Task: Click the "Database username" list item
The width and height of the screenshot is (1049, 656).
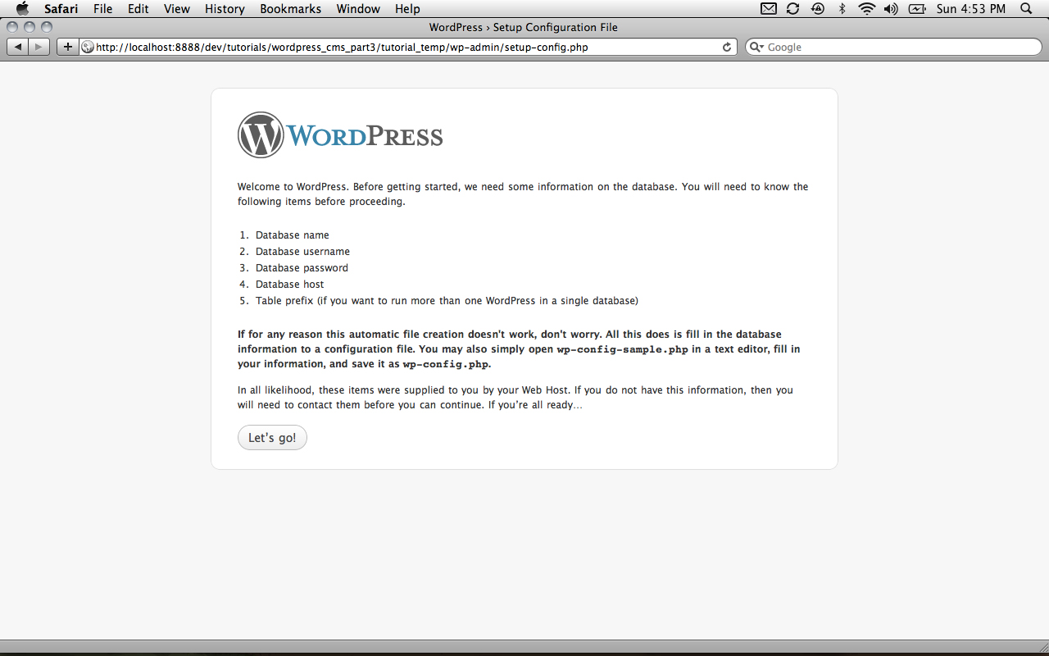Action: click(x=302, y=252)
